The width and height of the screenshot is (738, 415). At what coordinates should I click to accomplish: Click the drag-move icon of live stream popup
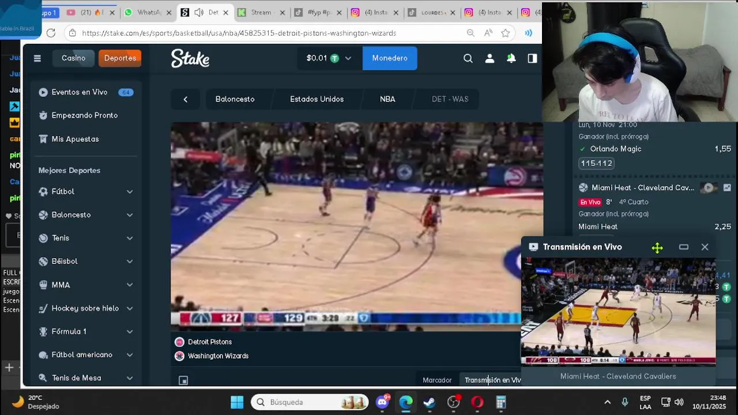tap(657, 247)
